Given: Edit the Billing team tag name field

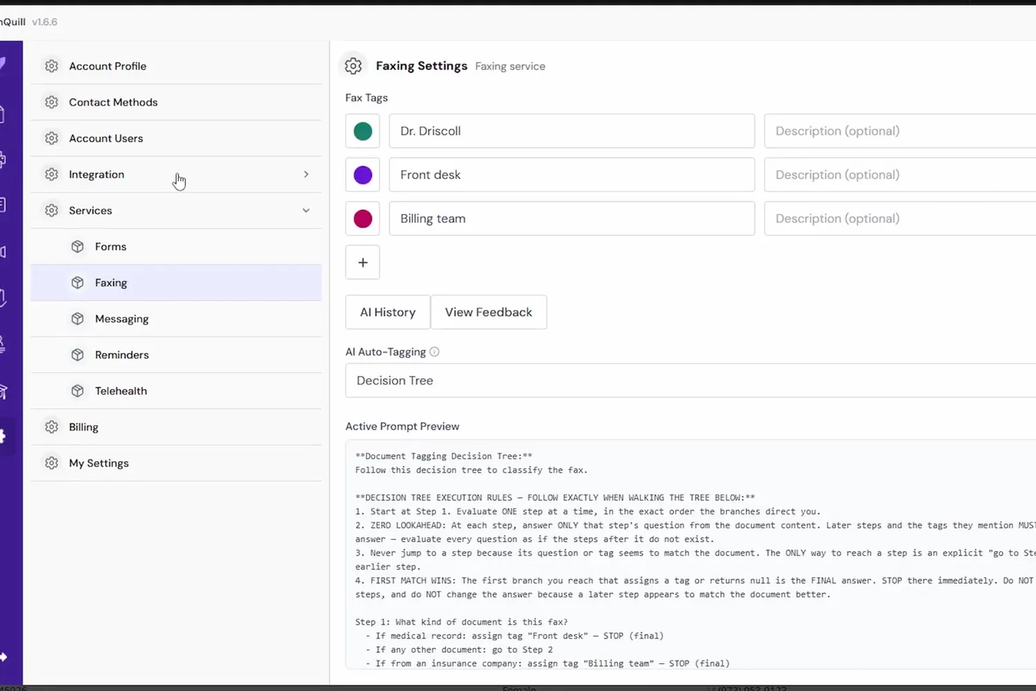Looking at the screenshot, I should tap(572, 219).
